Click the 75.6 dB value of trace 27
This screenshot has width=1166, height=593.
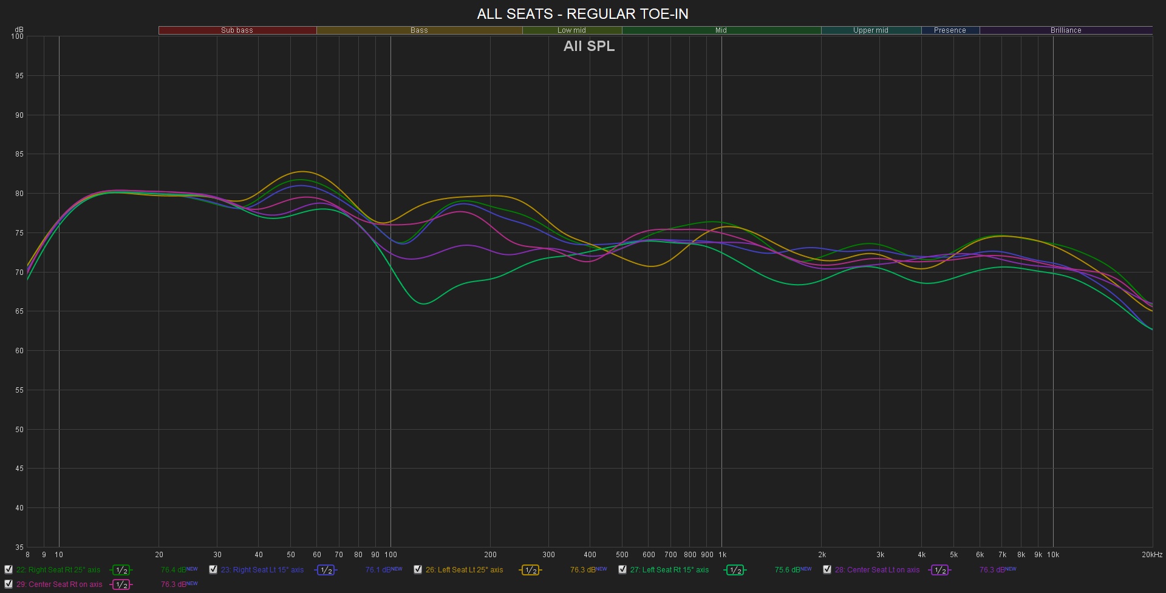[787, 570]
